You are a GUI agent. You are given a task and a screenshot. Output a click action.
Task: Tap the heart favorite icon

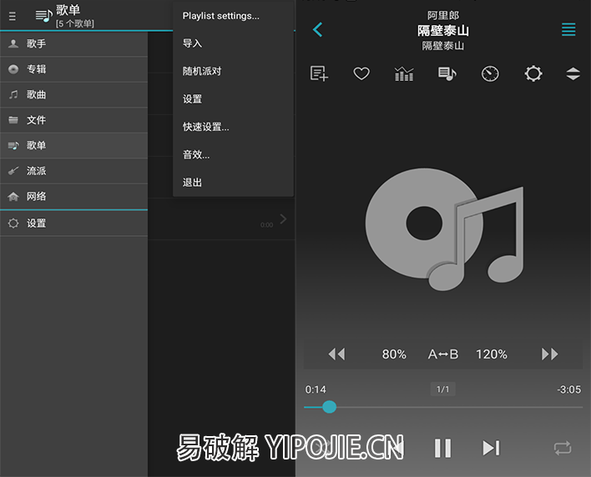361,73
